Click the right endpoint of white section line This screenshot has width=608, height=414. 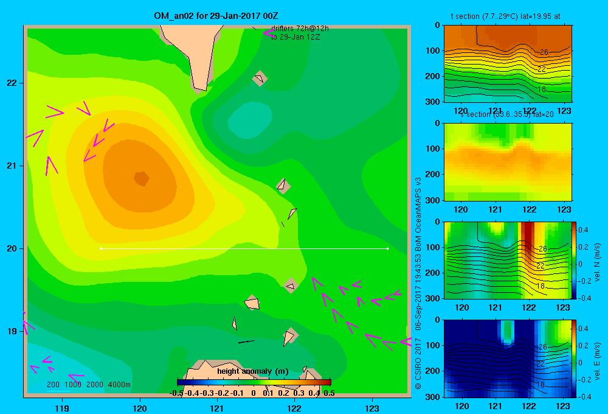click(x=388, y=248)
